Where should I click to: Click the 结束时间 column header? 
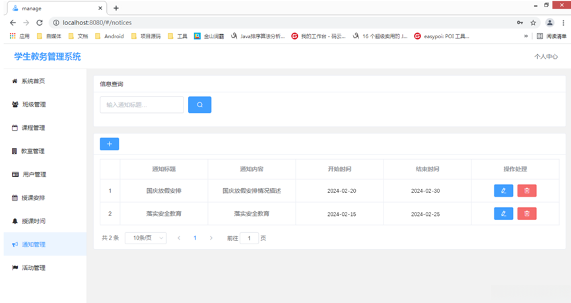(428, 169)
